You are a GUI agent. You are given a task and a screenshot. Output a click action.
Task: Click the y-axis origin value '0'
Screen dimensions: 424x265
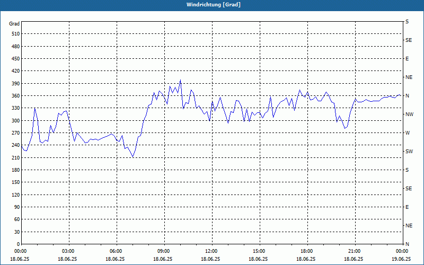pyautogui.click(x=19, y=244)
